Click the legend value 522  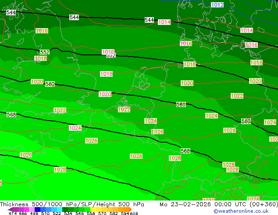(57, 213)
